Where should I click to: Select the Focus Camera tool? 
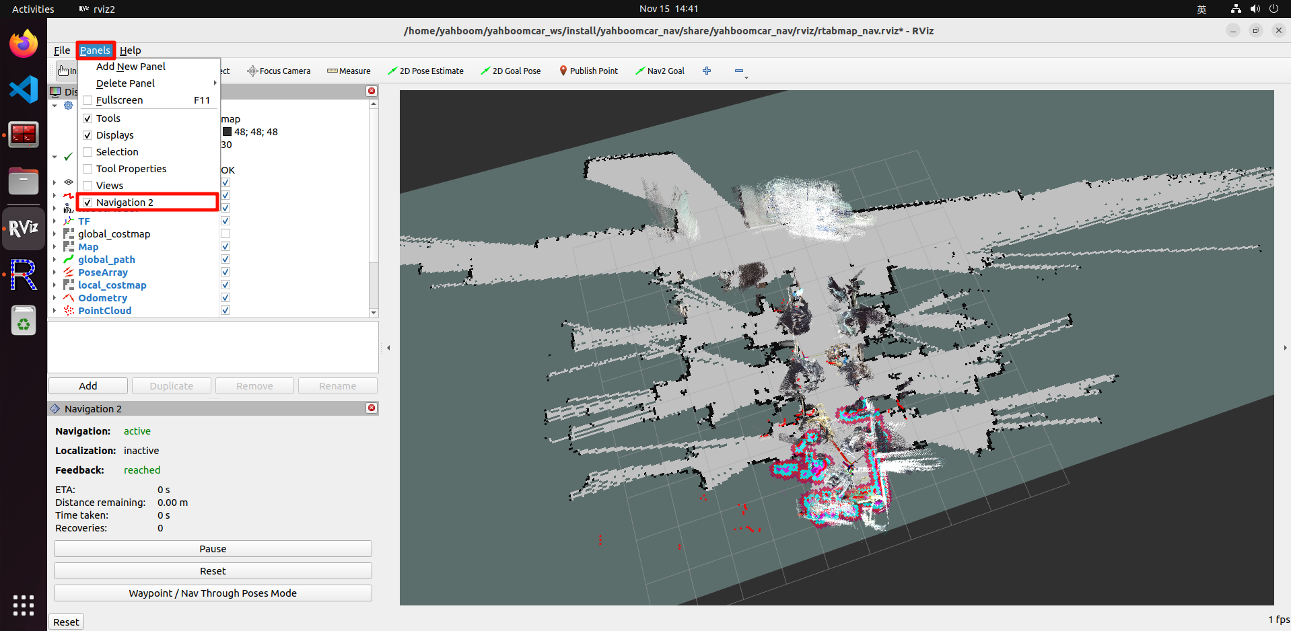[x=279, y=71]
